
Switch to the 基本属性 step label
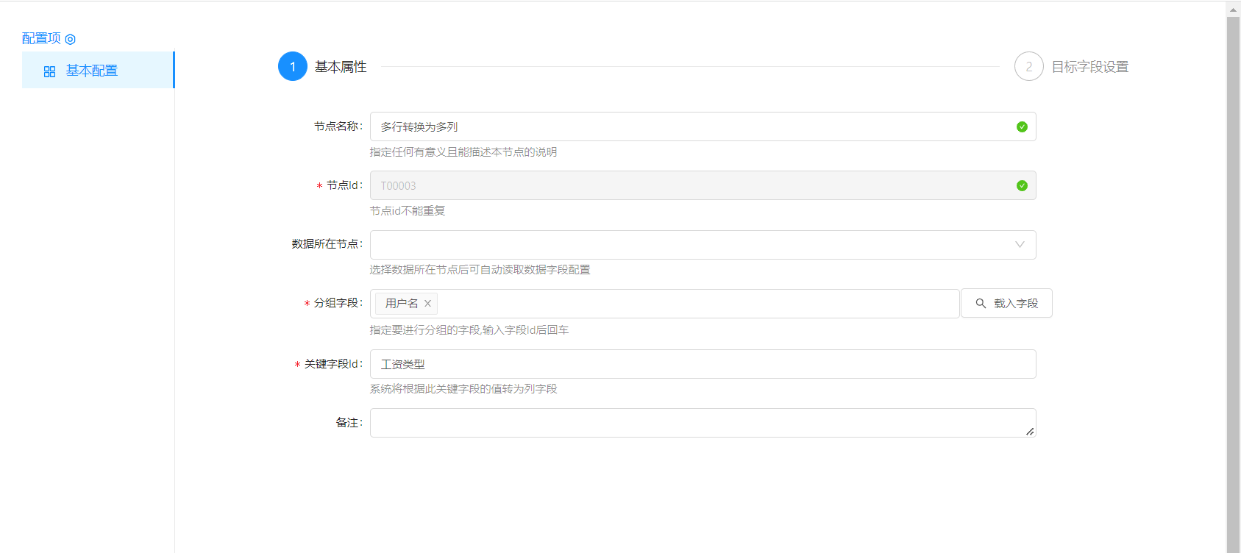coord(341,67)
